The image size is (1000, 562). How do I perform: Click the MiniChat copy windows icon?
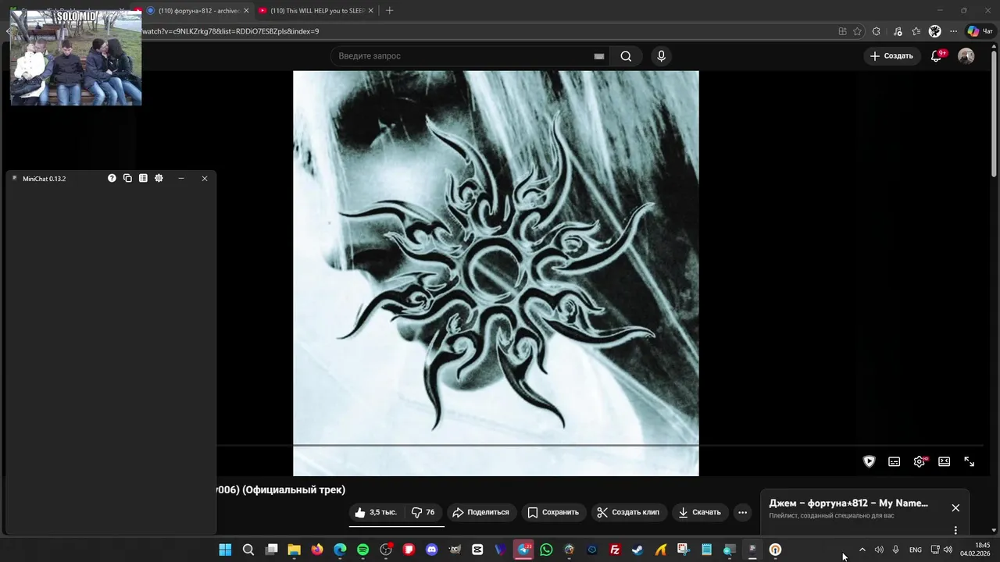pyautogui.click(x=127, y=178)
